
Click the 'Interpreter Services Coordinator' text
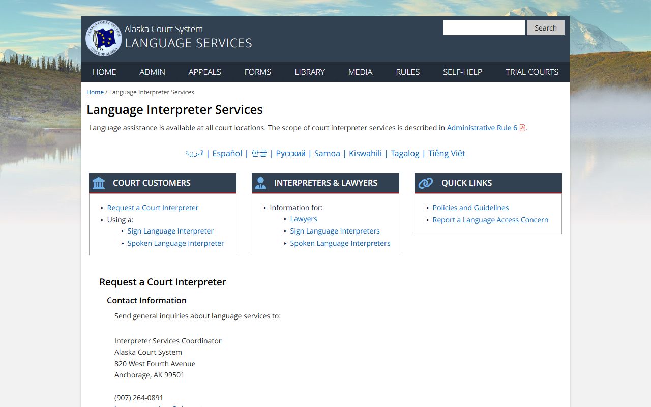(x=168, y=341)
